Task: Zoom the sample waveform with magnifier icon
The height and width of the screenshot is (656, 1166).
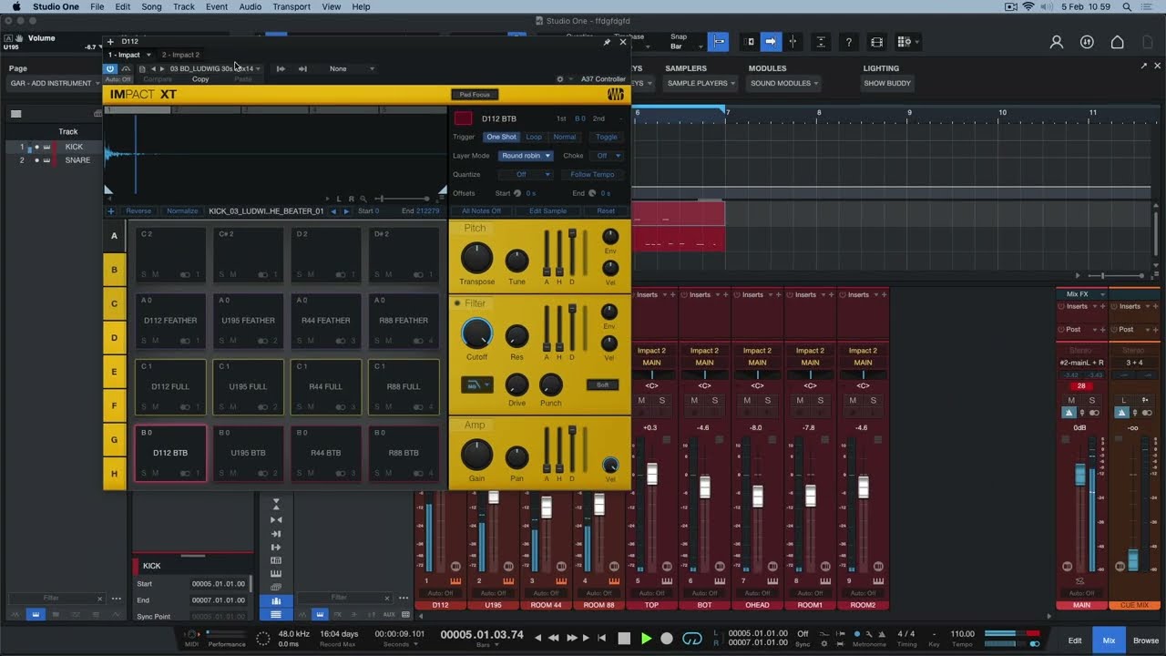Action: click(x=363, y=199)
